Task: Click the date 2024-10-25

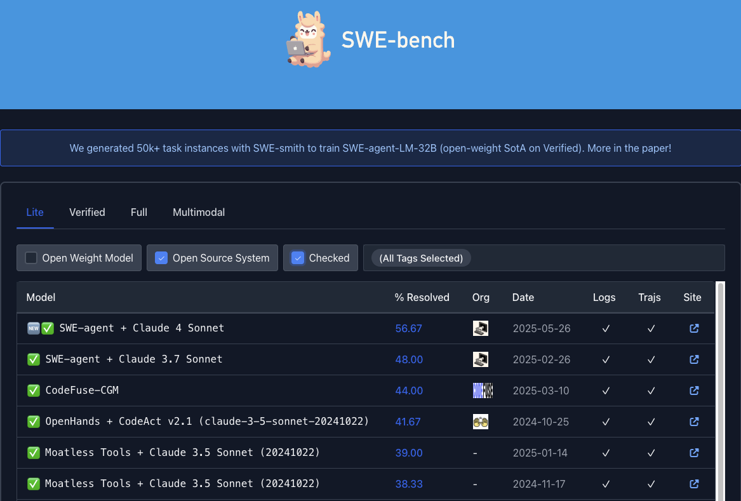Action: pyautogui.click(x=540, y=422)
